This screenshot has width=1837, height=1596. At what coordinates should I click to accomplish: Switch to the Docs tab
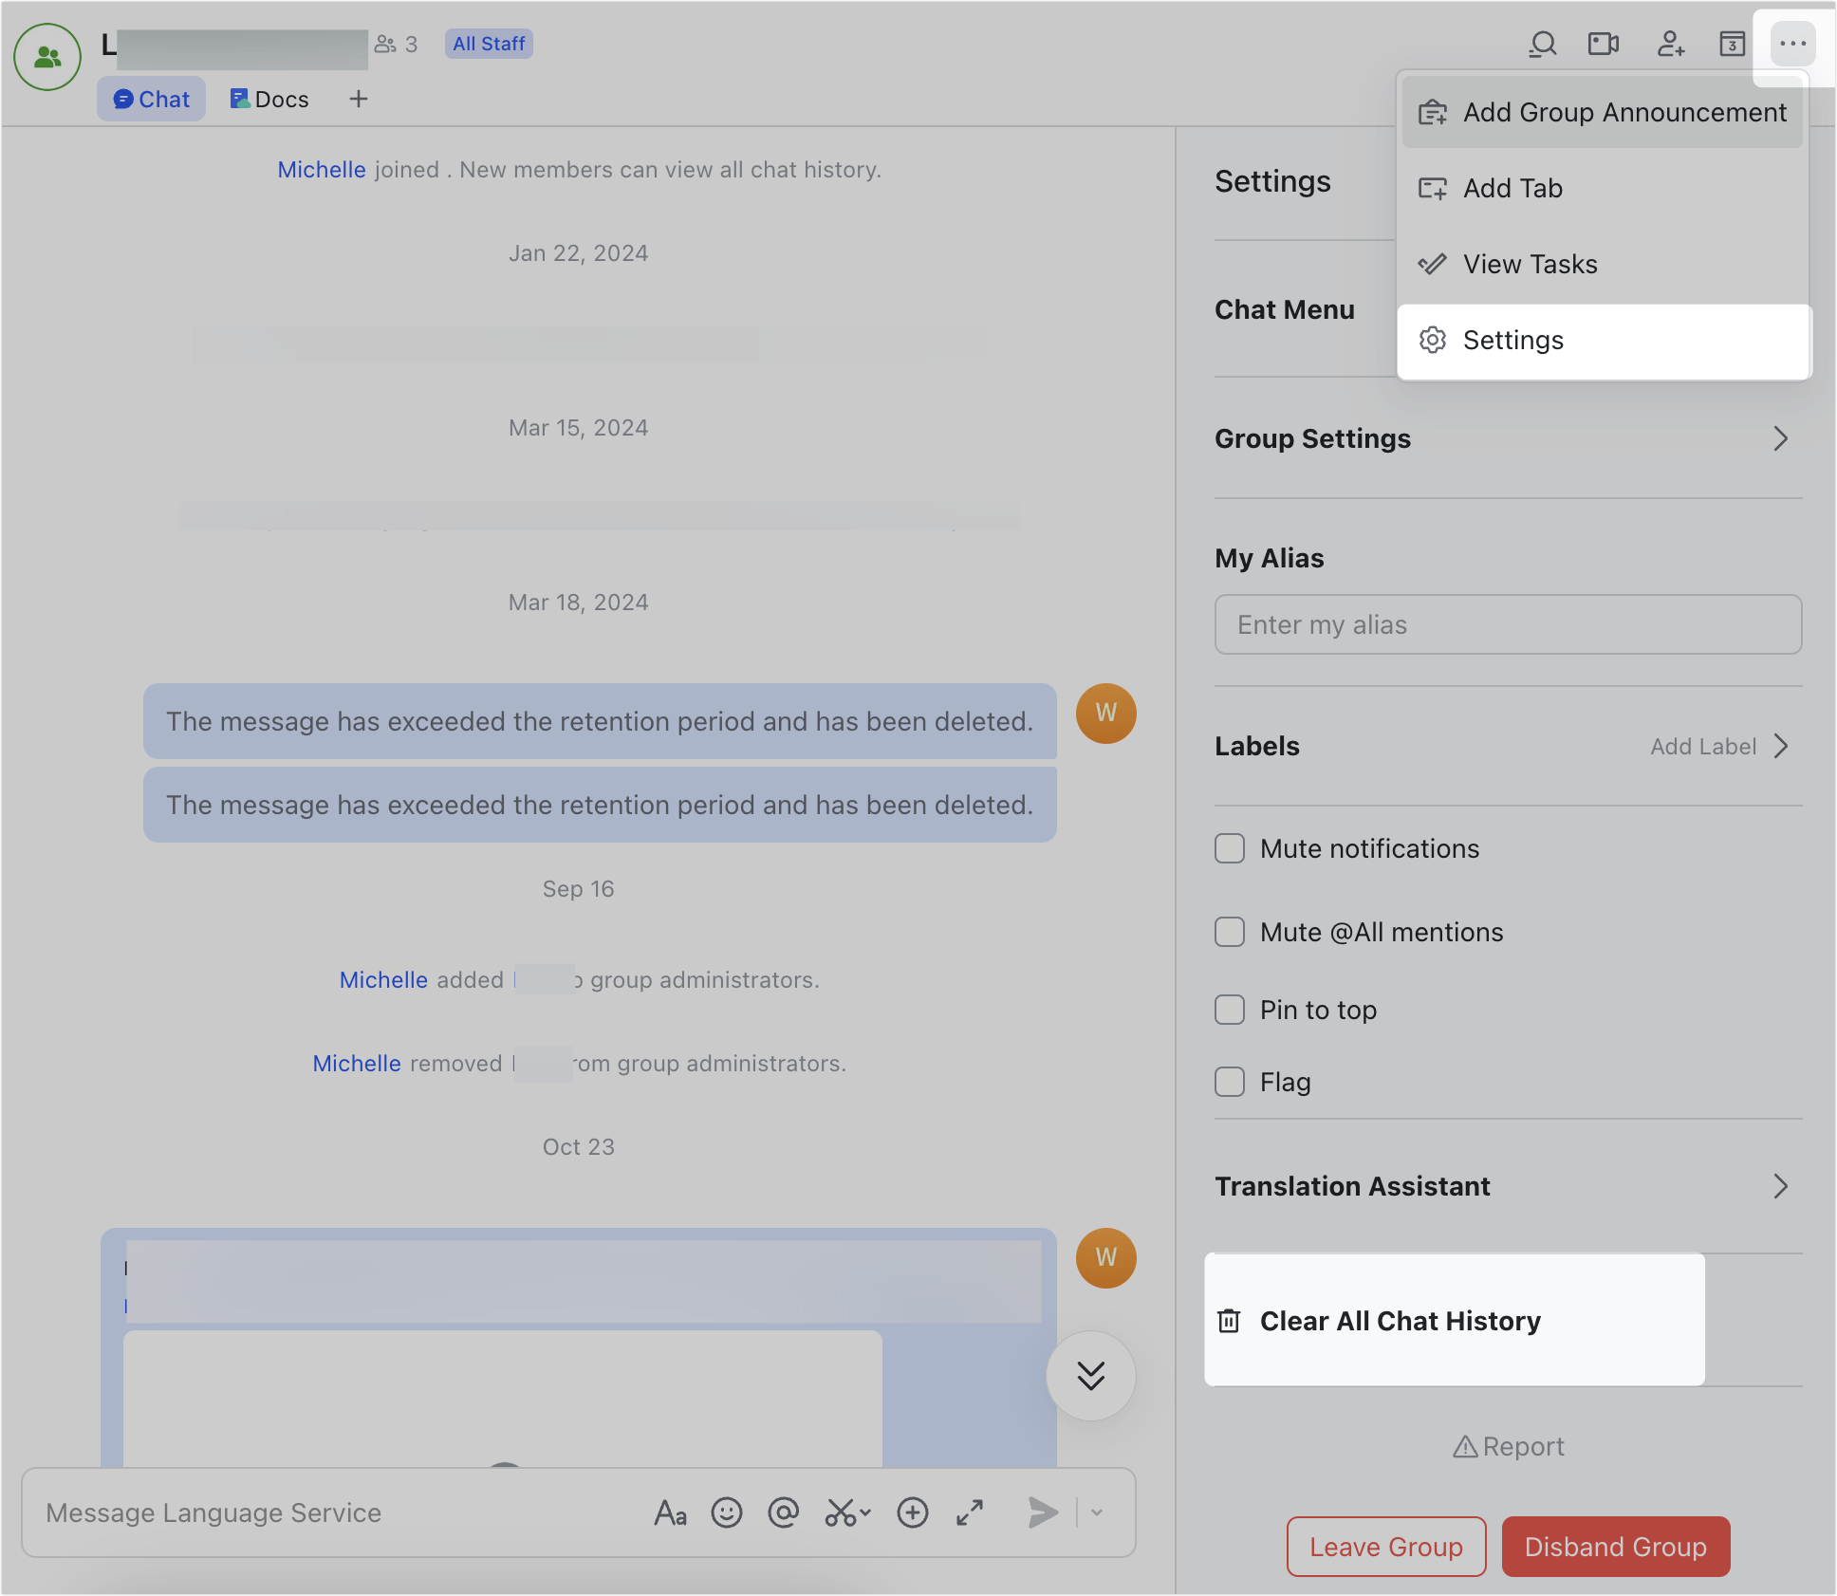pos(269,99)
